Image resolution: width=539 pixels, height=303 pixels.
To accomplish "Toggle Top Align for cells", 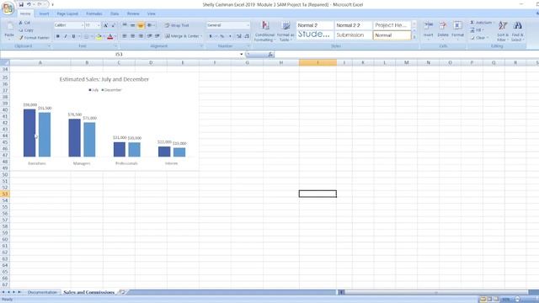I will 125,25.
